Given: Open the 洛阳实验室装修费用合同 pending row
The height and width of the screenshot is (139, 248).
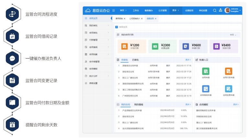Looking at the screenshot, I should pyautogui.click(x=154, y=84).
